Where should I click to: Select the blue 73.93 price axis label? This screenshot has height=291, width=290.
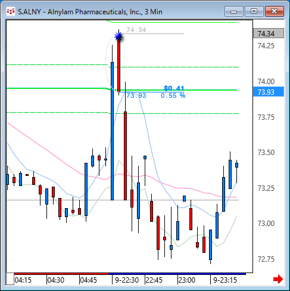(269, 92)
